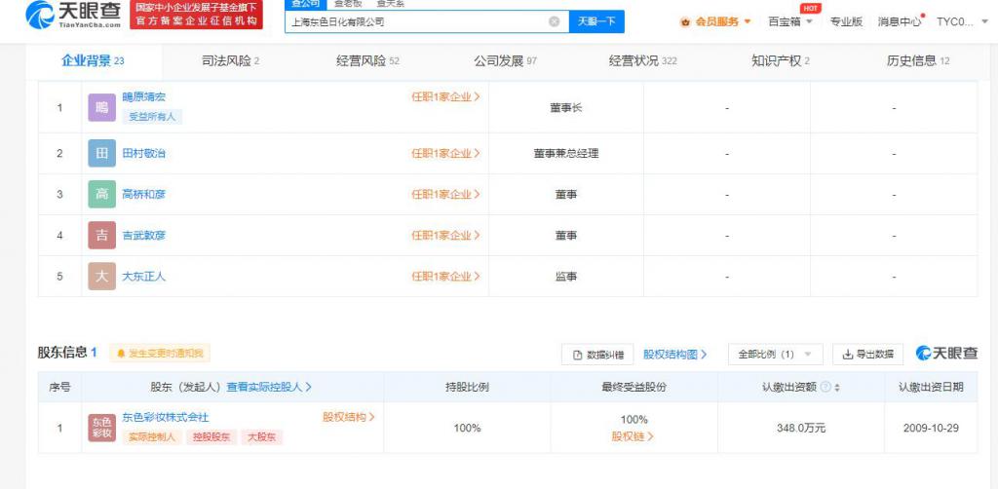Screen dimensions: 998x489
Task: Click the green 高 avatar icon
Action: point(101,195)
